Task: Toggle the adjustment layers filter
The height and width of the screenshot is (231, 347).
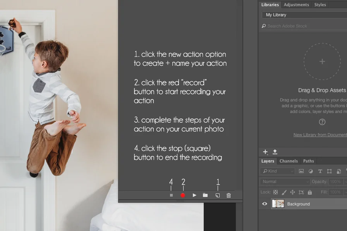Action: (x=311, y=171)
